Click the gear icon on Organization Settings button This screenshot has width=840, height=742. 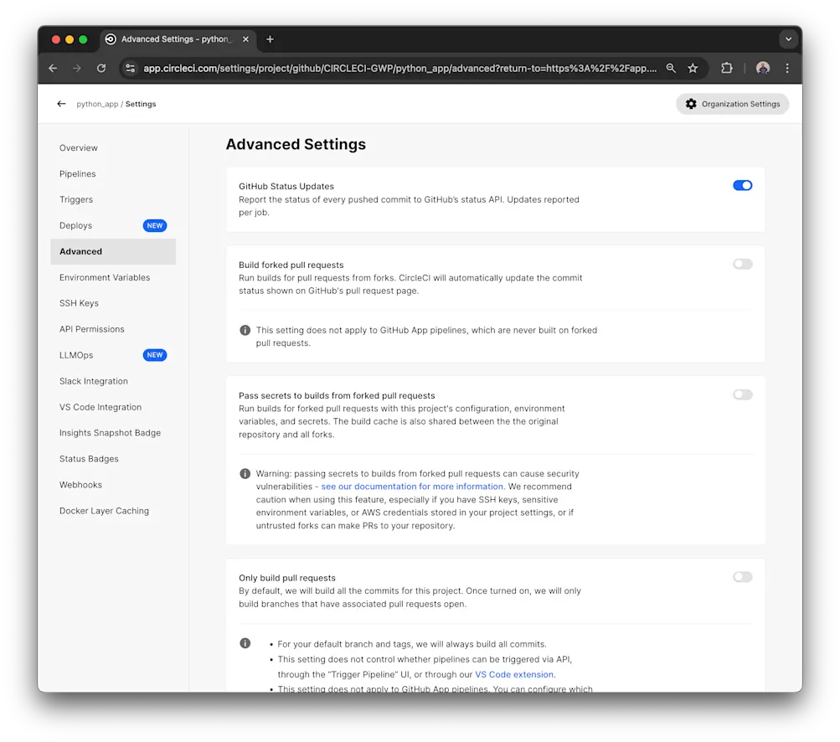[x=691, y=104]
